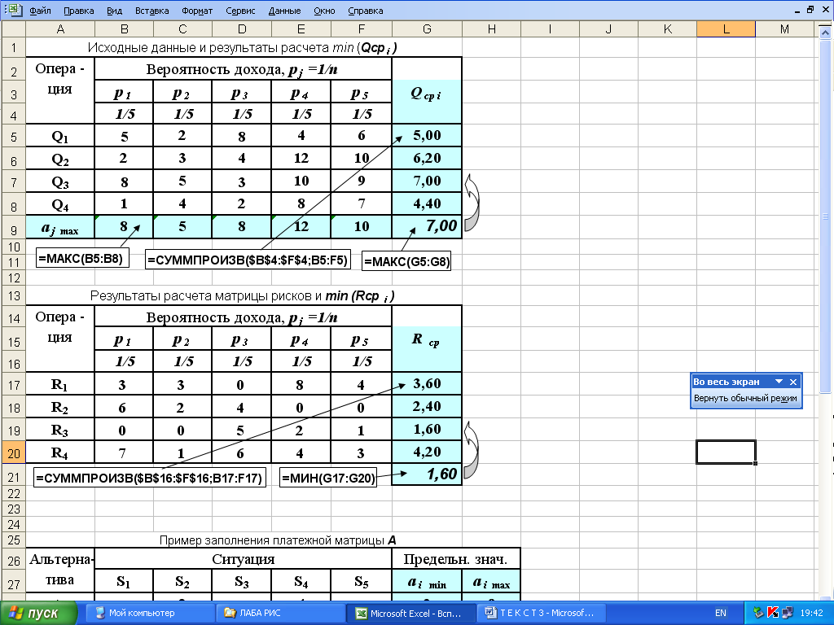Viewport: 834px width, 625px height.
Task: Click Вернуть обычный режим button
Action: (x=745, y=398)
